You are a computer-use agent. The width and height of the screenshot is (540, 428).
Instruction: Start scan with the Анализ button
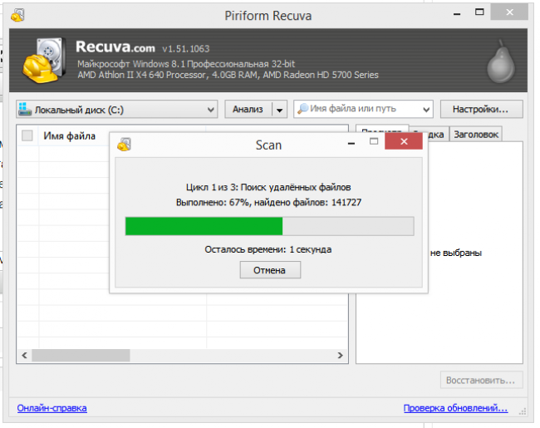coord(248,110)
